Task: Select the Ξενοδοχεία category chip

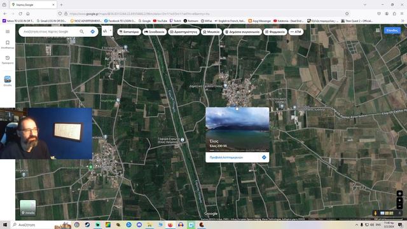Action: 155,32
